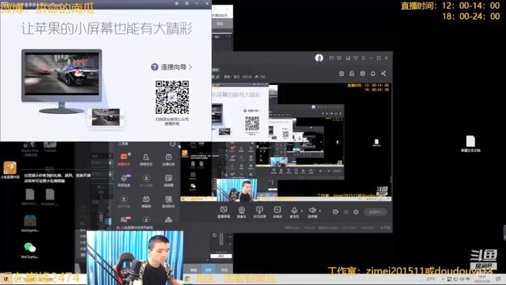Collapse the 工具箱 toolbox panel

pyautogui.click(x=173, y=144)
